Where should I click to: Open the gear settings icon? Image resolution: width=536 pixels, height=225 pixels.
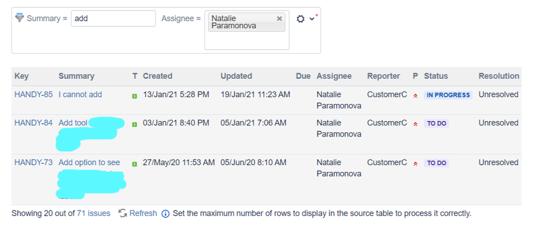tap(301, 19)
